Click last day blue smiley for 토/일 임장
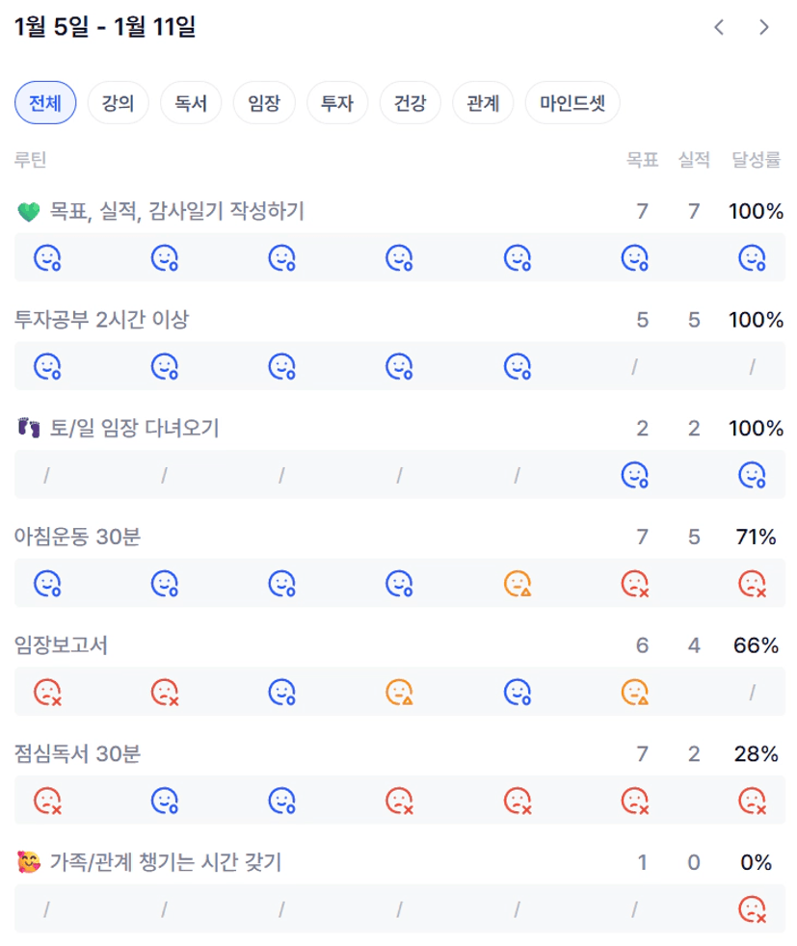The width and height of the screenshot is (797, 946). 752,474
